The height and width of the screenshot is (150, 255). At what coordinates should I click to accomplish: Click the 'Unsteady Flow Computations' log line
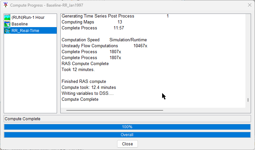pos(90,46)
